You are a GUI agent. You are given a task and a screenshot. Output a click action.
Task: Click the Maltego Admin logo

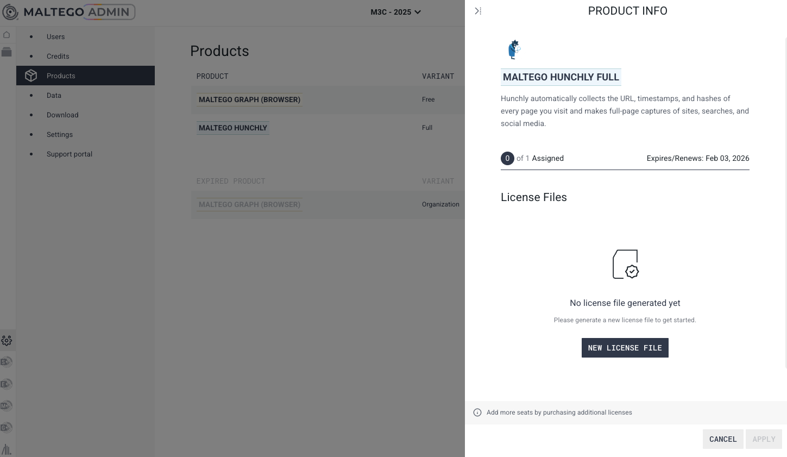[x=69, y=12]
